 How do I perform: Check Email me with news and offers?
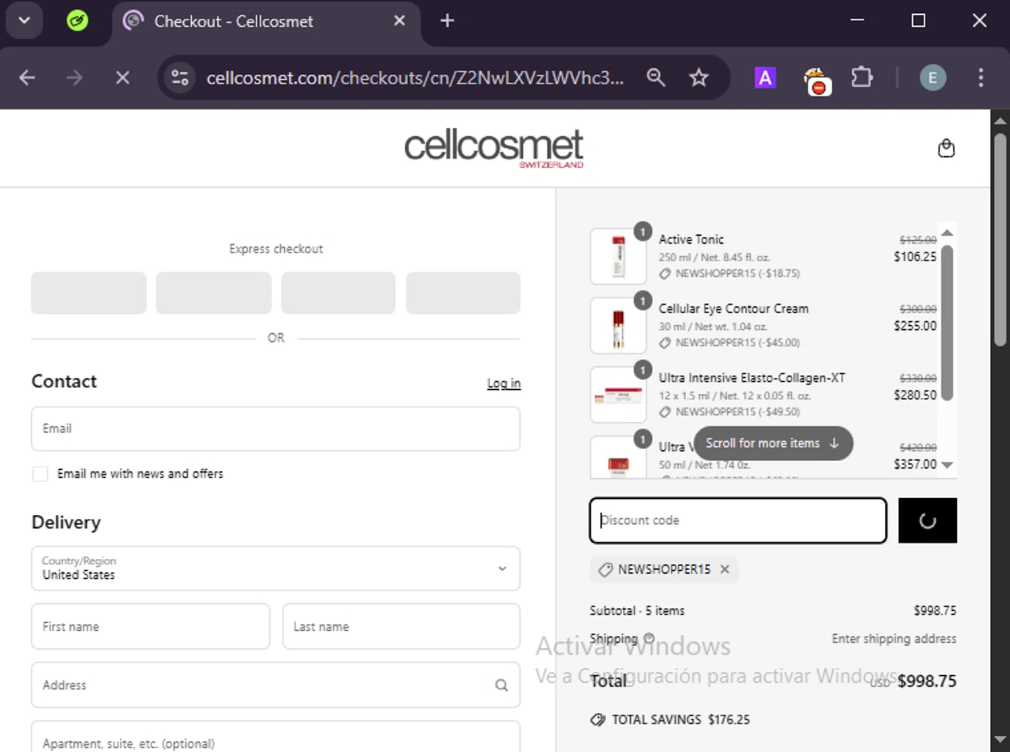coord(40,474)
